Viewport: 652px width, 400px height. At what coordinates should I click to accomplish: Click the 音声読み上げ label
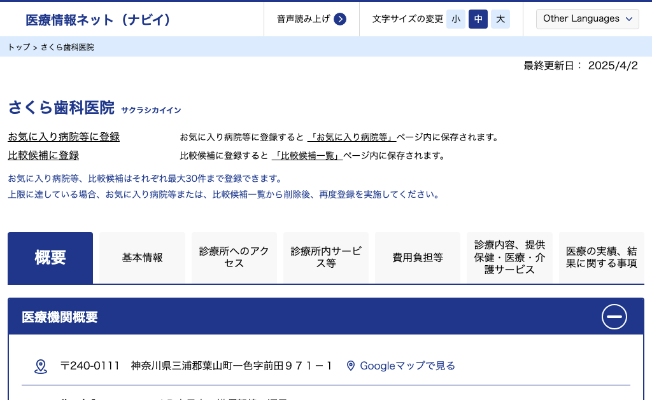tap(304, 19)
